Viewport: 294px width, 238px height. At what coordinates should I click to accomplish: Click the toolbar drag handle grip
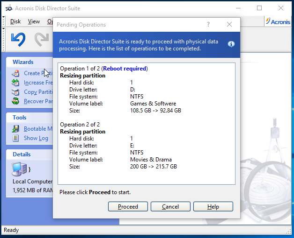tap(3, 40)
